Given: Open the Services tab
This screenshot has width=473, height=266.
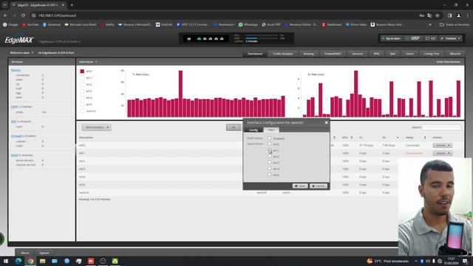Looking at the screenshot, I should click(x=358, y=54).
